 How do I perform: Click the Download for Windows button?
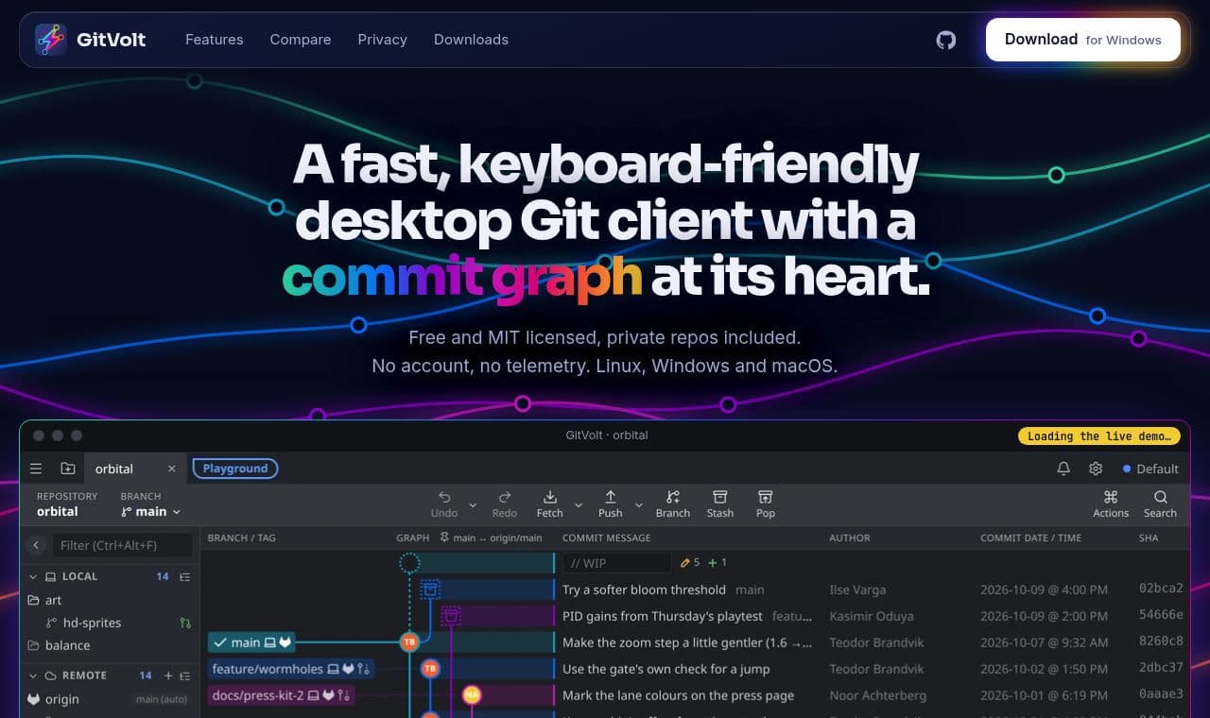1083,40
